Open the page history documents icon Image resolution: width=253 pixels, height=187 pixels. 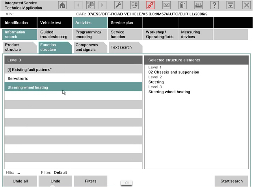pos(91,5)
